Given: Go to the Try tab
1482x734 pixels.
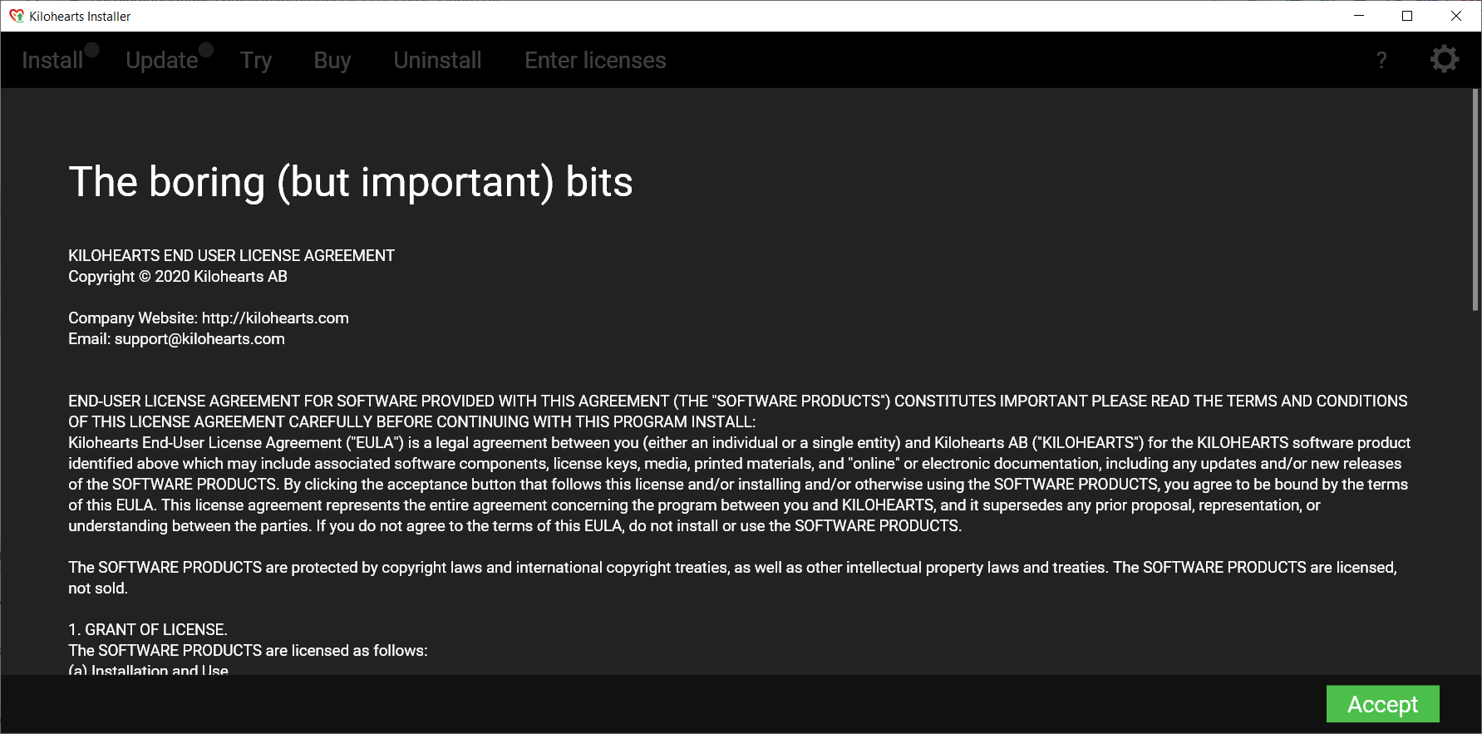Looking at the screenshot, I should click(256, 61).
